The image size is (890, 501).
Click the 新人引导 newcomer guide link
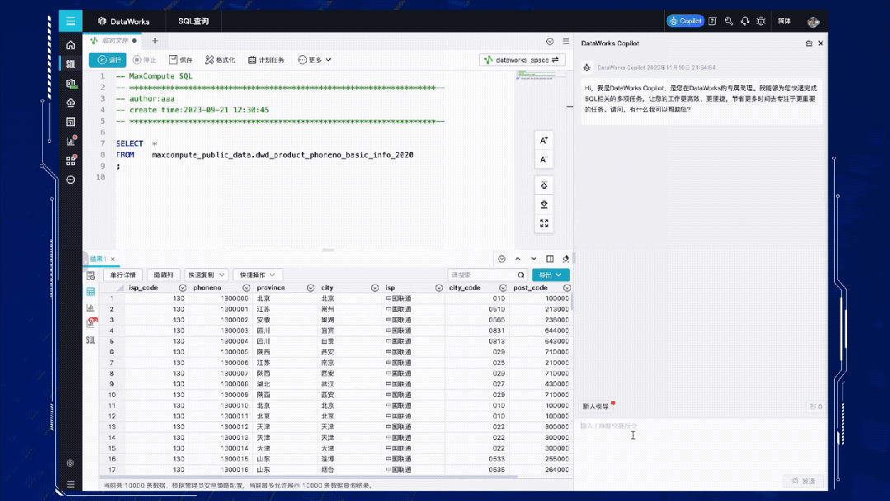tap(596, 407)
